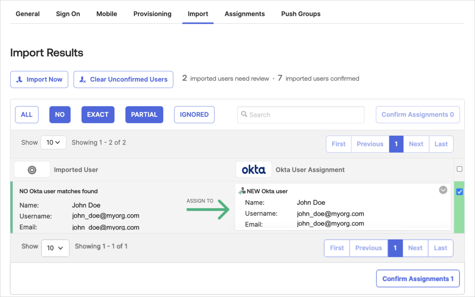Click the Import Results heading

(47, 53)
